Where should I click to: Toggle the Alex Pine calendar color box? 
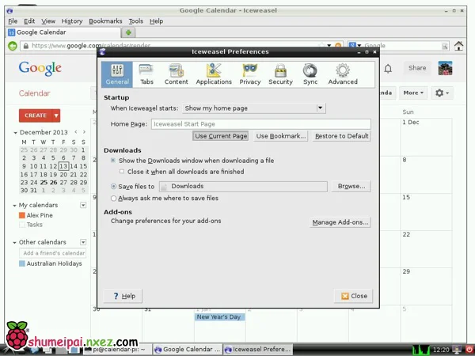coord(22,215)
